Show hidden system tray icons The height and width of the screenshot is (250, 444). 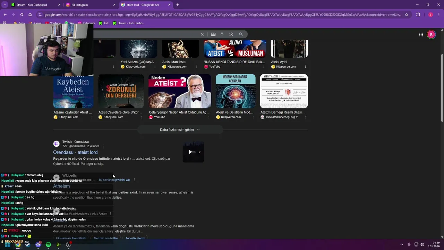tap(402, 244)
